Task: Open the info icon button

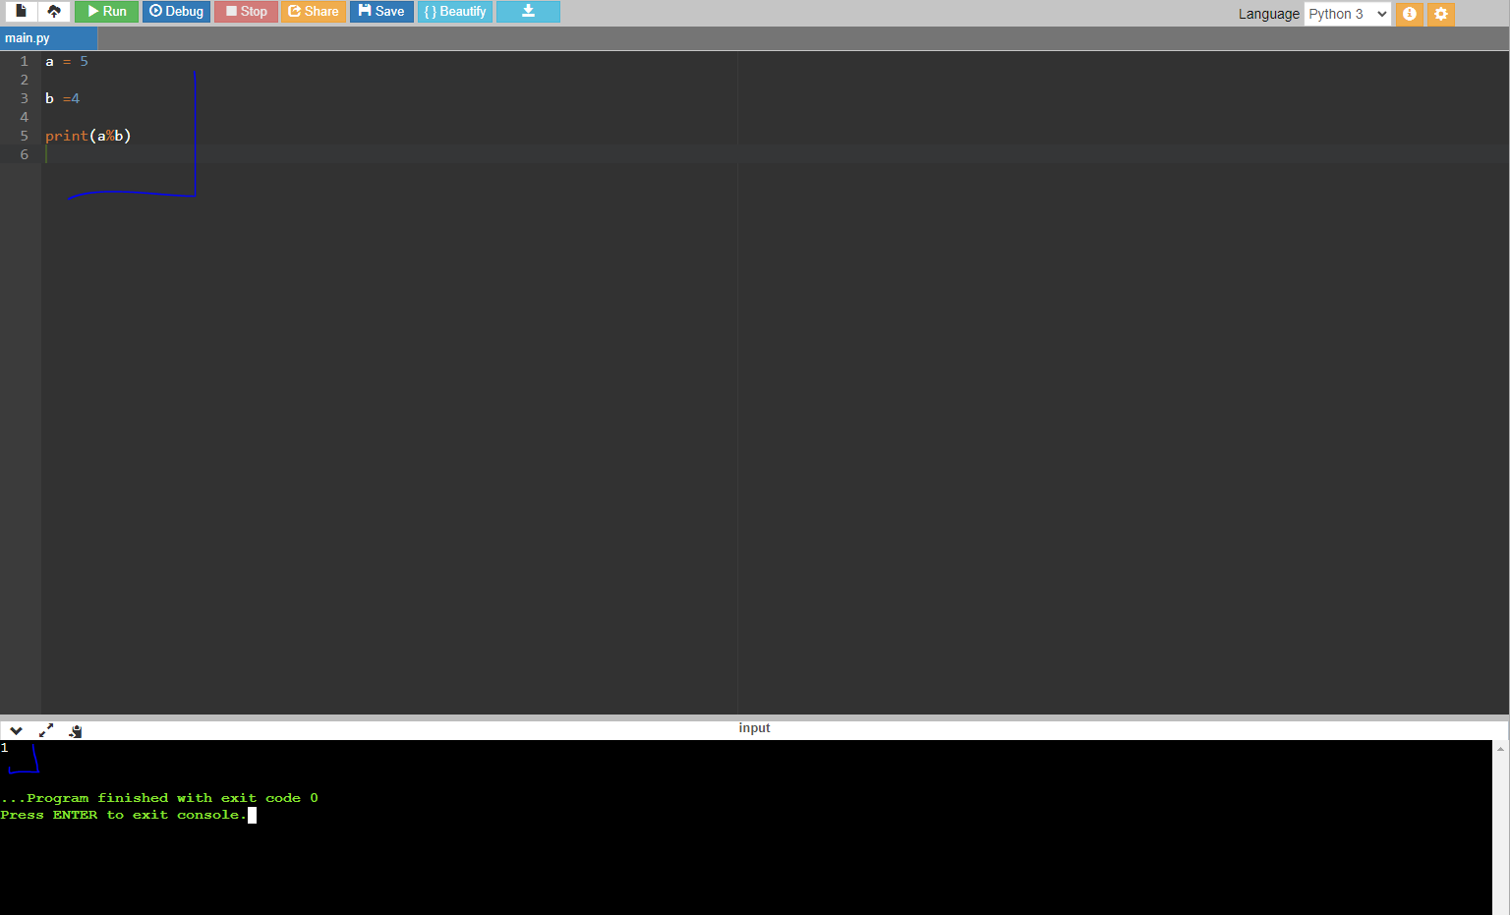Action: pos(1409,14)
